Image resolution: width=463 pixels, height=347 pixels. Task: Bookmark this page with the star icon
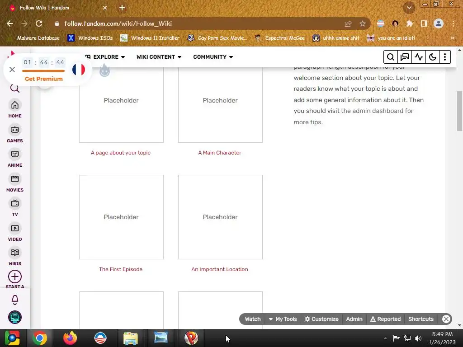[363, 23]
